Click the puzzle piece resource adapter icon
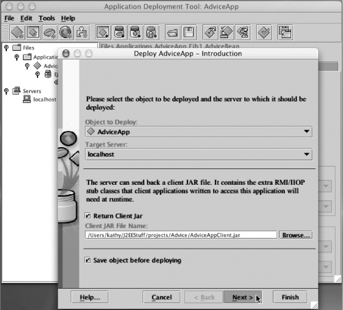The height and width of the screenshot is (310, 343). (x=82, y=33)
